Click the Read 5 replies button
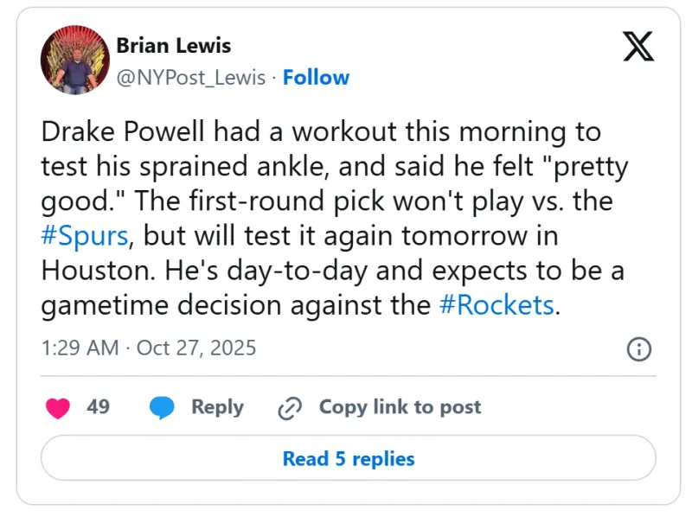The width and height of the screenshot is (692, 517). pos(348,458)
